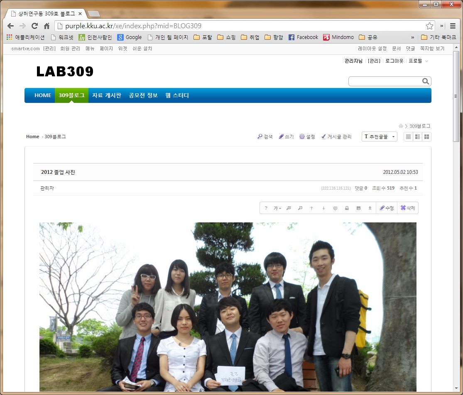
Task: Click inside the site search input field
Action: tap(384, 81)
